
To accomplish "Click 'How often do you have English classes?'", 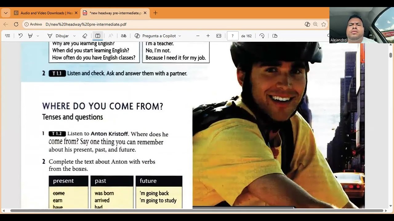I will (x=94, y=58).
